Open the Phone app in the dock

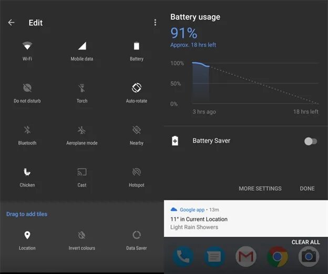coord(183,257)
